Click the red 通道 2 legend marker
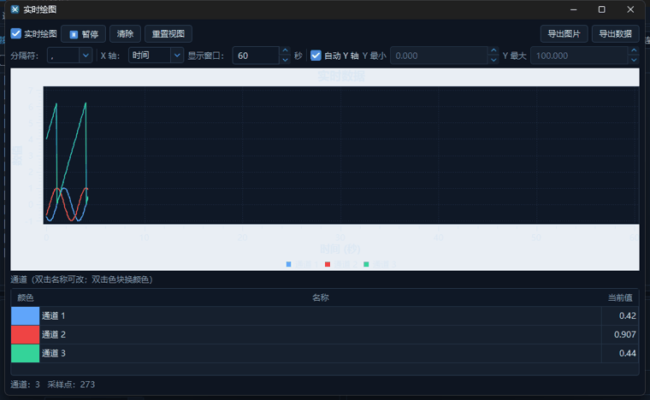 click(328, 264)
